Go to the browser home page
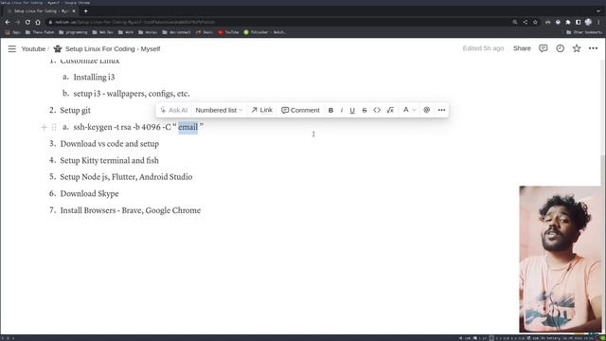This screenshot has width=606, height=341. click(38, 23)
